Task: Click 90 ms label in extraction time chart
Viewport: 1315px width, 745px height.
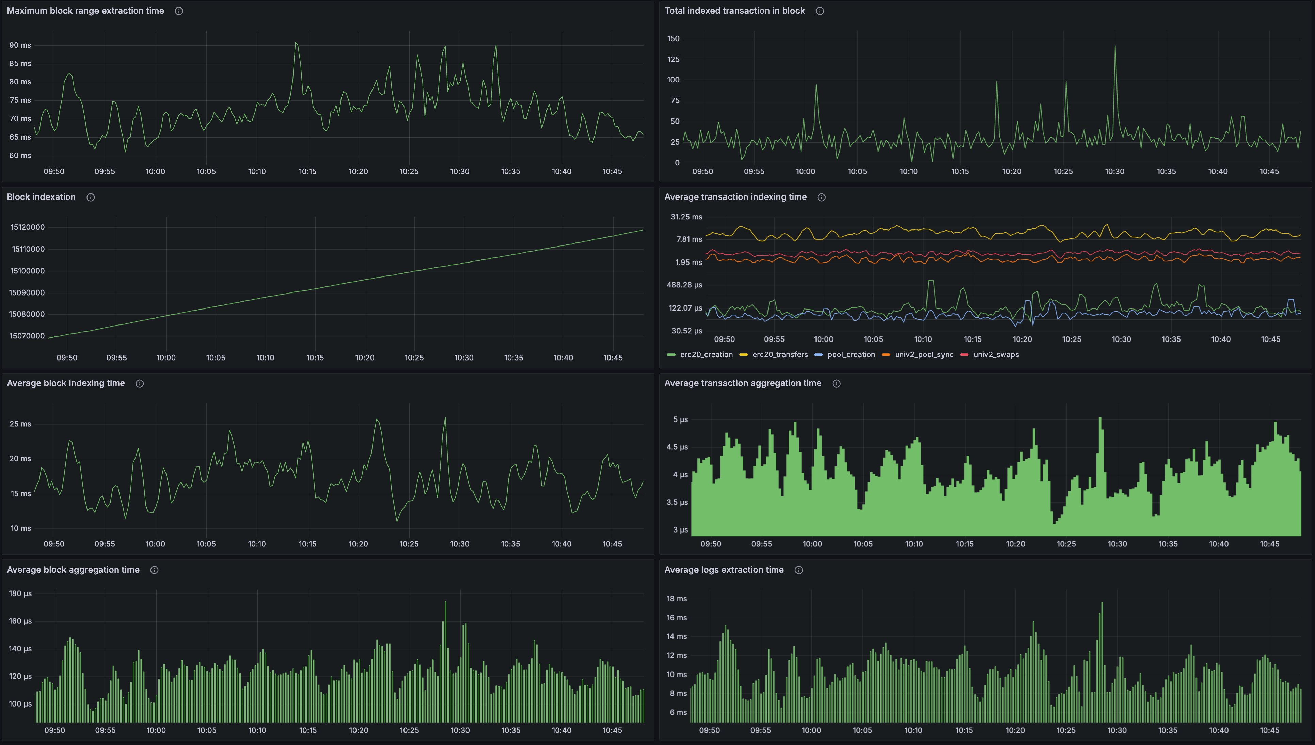Action: pos(20,45)
